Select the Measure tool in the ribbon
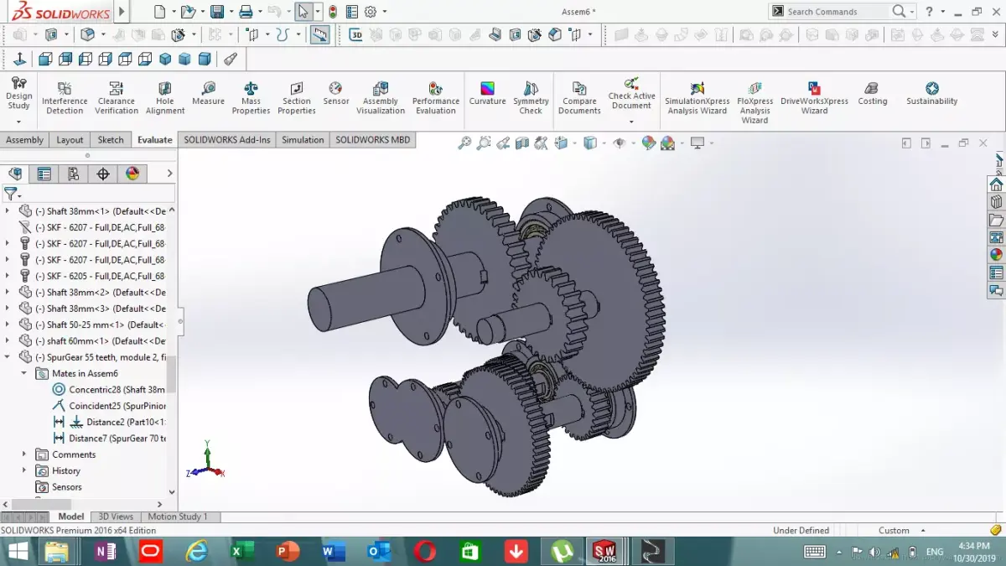This screenshot has width=1006, height=566. (208, 93)
